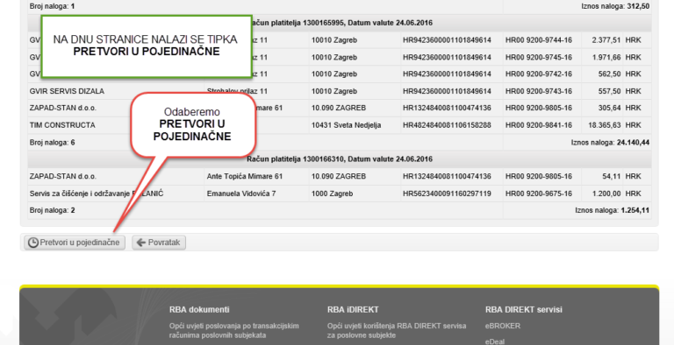Click Servis za čišćenje i održavanje recipient
674x345 pixels.
[97, 194]
